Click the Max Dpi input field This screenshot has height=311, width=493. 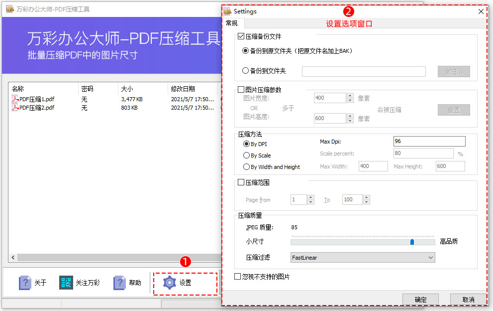tap(429, 141)
